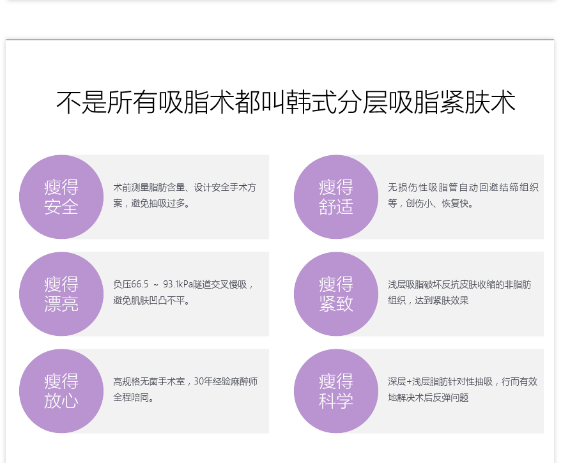561x463 pixels.
Task: Click the text line 案，避免抽吸过多。
Action: [152, 204]
